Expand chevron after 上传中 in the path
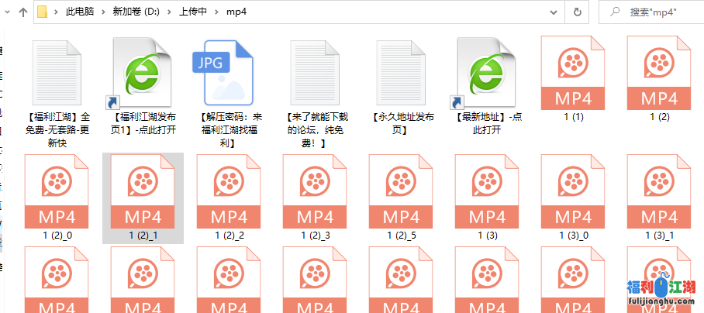Screen dimensions: 704x313 217,12
